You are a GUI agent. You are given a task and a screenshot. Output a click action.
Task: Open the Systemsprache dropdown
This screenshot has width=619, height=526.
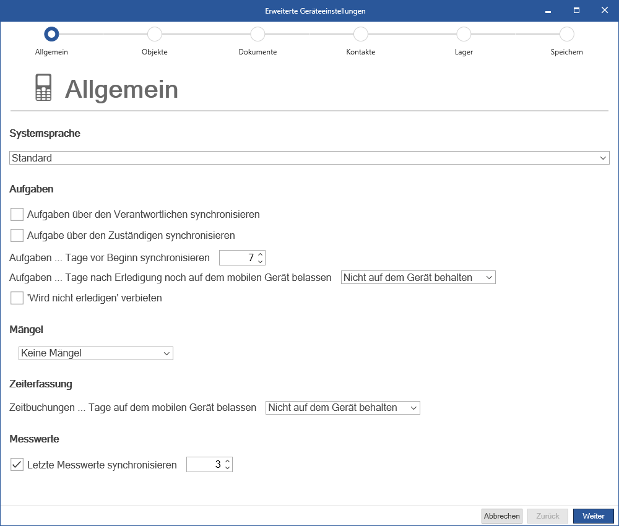click(x=309, y=158)
